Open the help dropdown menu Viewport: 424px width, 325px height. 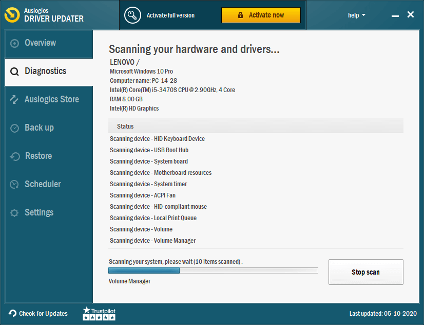pyautogui.click(x=357, y=15)
